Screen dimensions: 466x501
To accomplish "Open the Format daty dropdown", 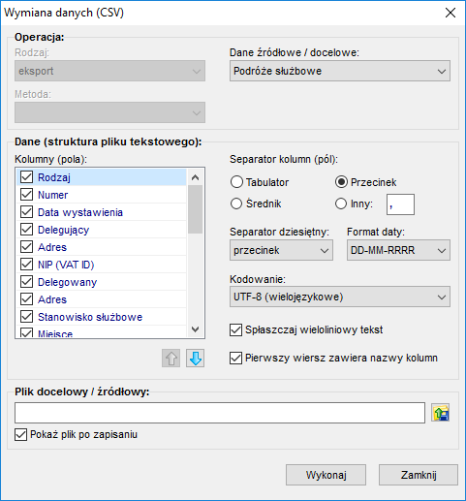I will [x=398, y=250].
